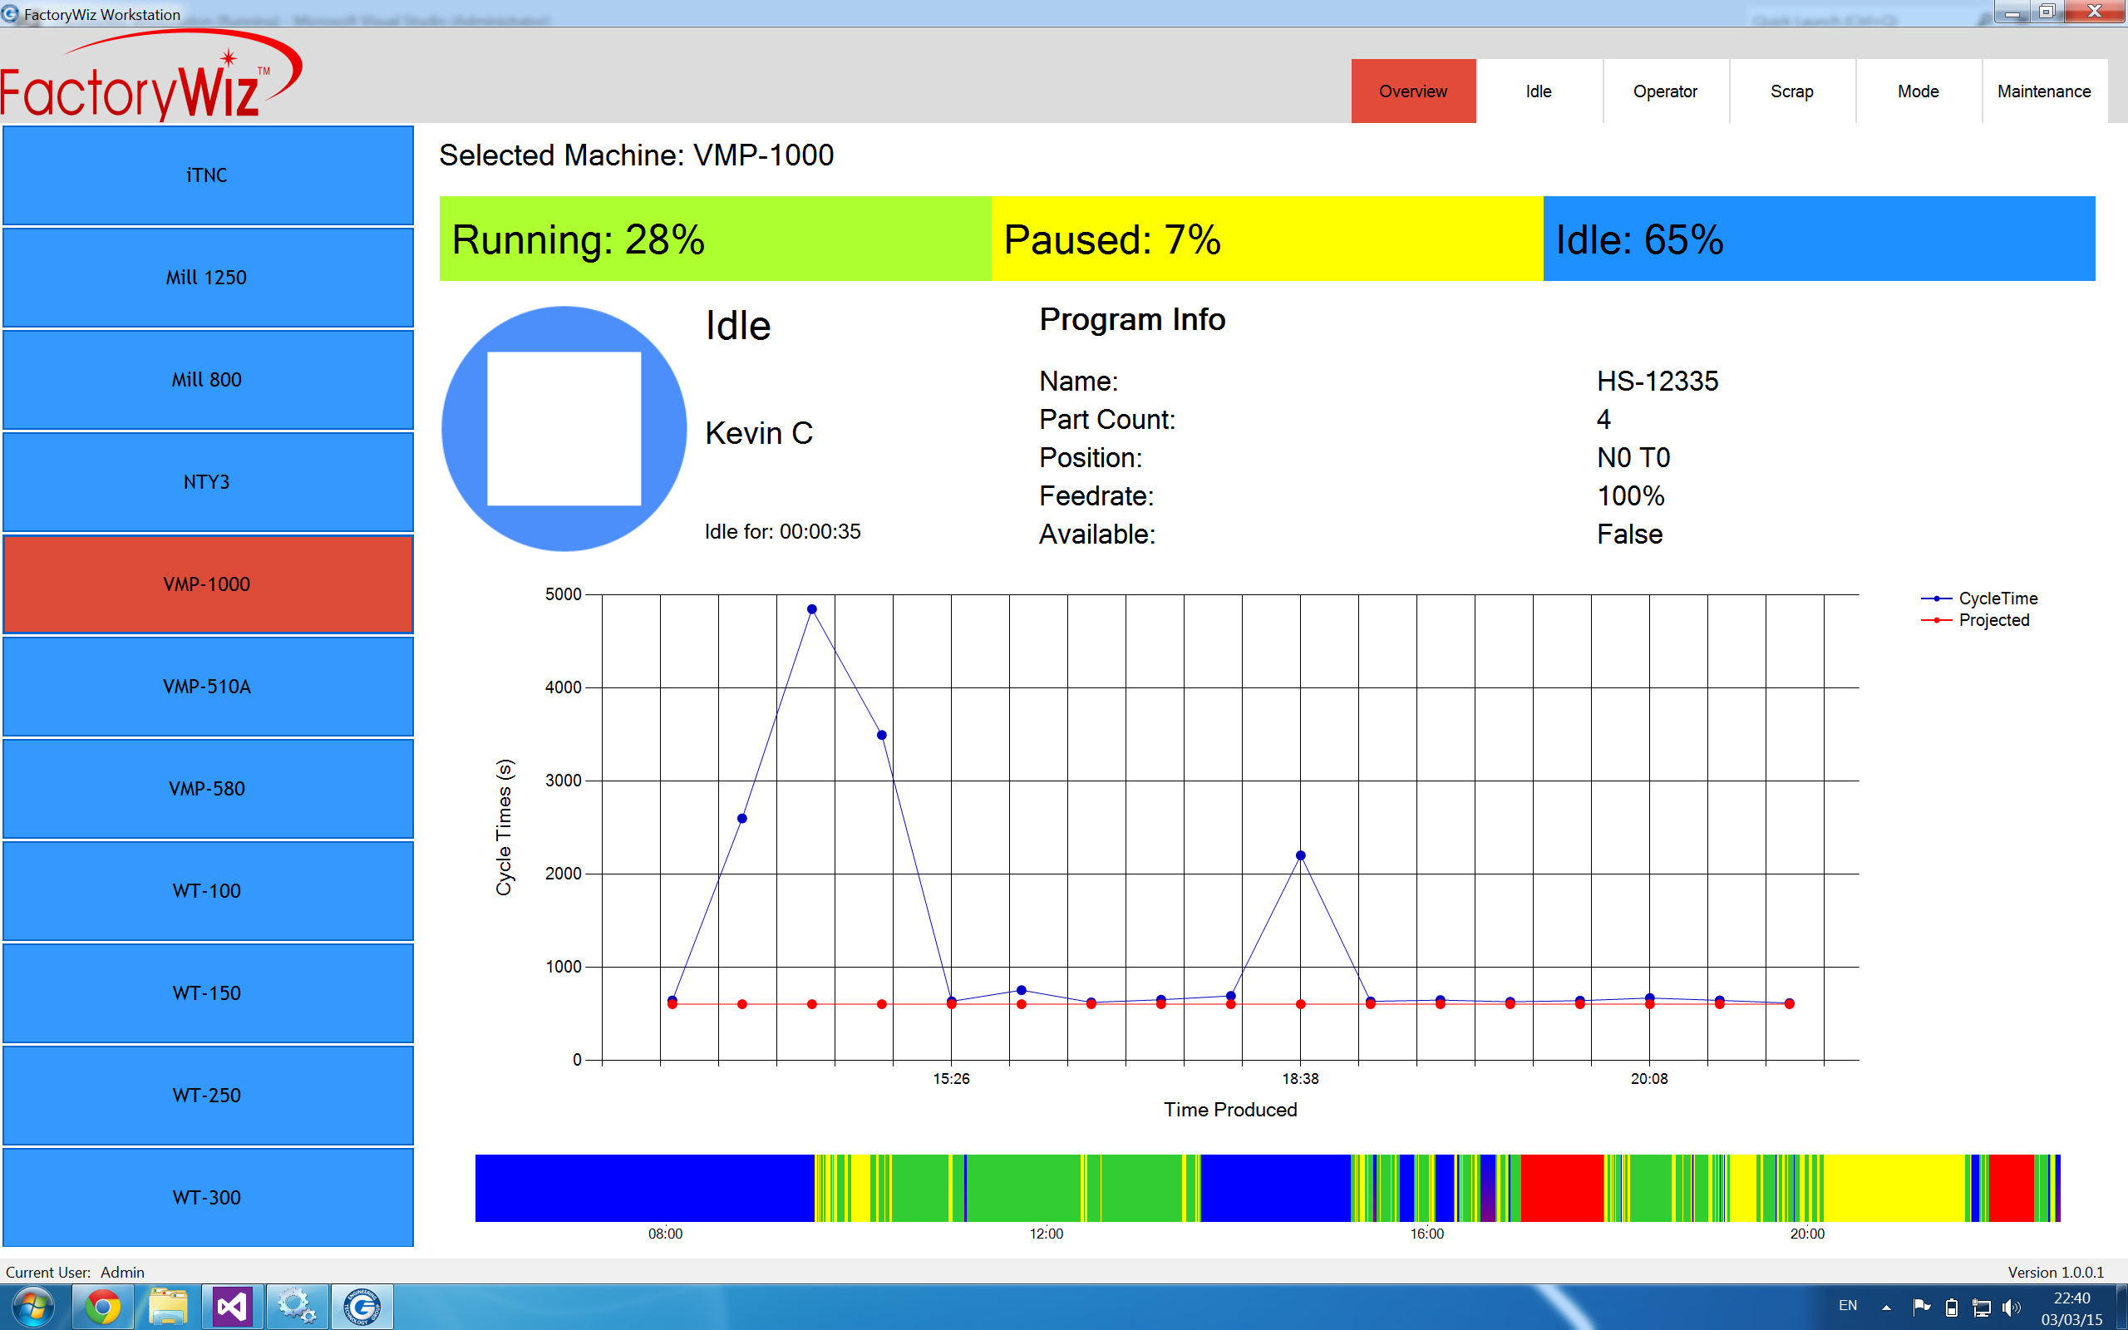Viewport: 2128px width, 1330px height.
Task: Open Visual Studio from the taskbar
Action: (232, 1307)
